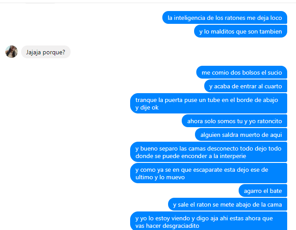Screen dimensions: 296x230
Task: Click the 'la inteligencia de los ratones' message
Action: point(225,18)
